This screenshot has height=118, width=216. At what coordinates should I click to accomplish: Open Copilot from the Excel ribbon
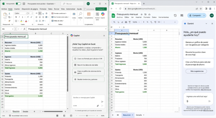coord(103,14)
